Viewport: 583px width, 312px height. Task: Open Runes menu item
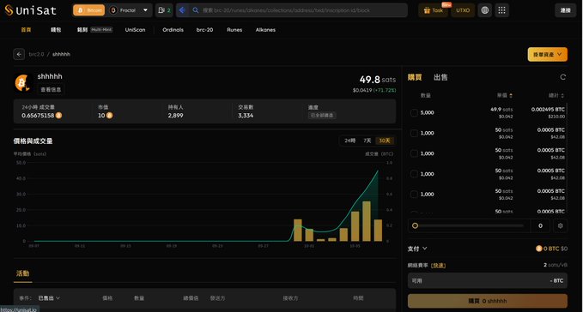coord(234,30)
